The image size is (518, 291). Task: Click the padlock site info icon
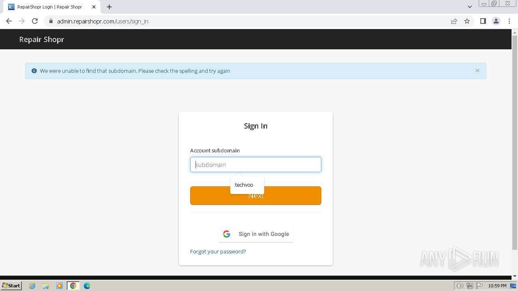click(51, 21)
